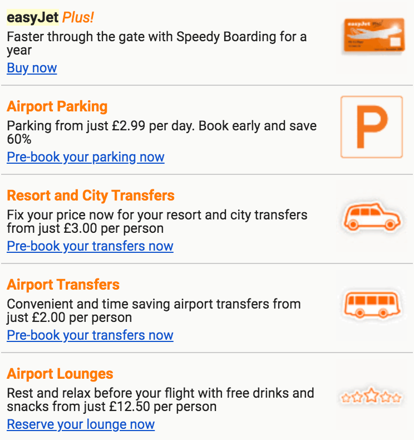The height and width of the screenshot is (440, 414).
Task: Click the lounge star rating icon
Action: coord(371,397)
